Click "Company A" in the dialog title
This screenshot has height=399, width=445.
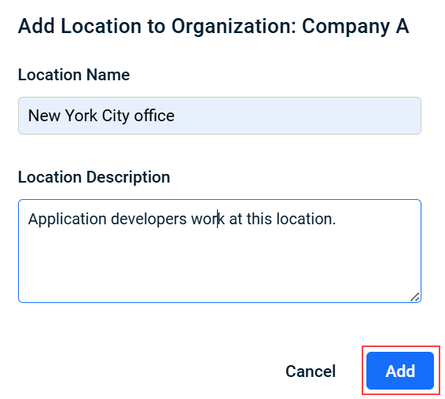(355, 27)
